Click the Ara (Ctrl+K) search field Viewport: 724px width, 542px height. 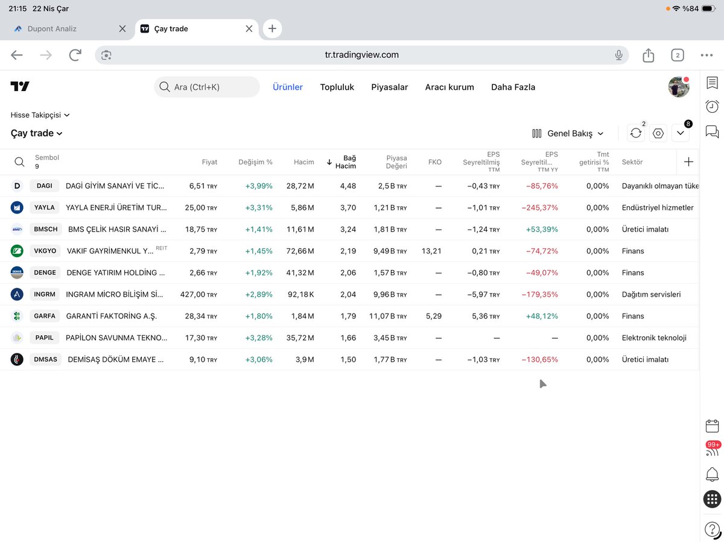click(207, 87)
